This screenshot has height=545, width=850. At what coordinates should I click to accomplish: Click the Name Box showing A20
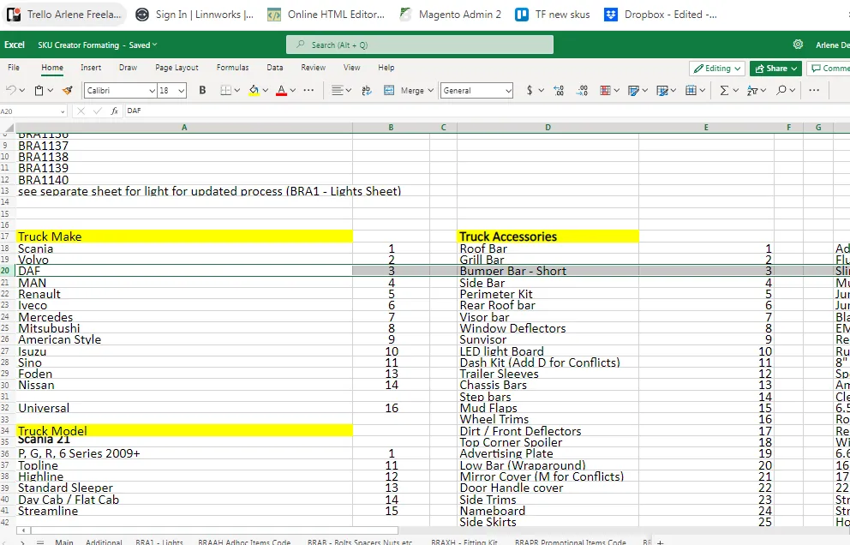click(x=33, y=111)
